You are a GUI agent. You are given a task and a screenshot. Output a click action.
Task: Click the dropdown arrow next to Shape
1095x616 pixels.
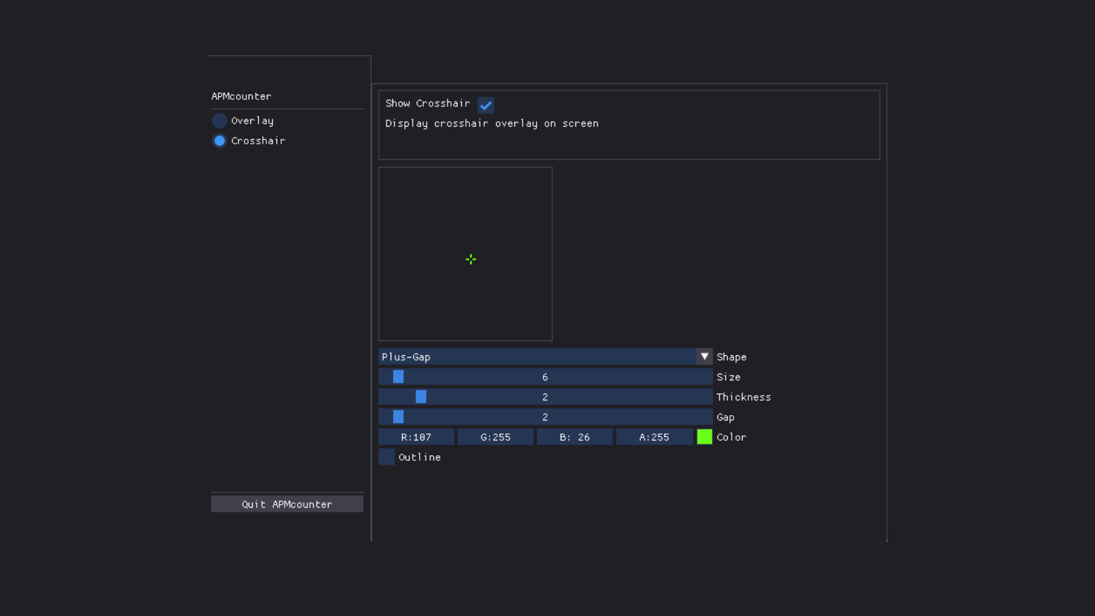pos(704,356)
